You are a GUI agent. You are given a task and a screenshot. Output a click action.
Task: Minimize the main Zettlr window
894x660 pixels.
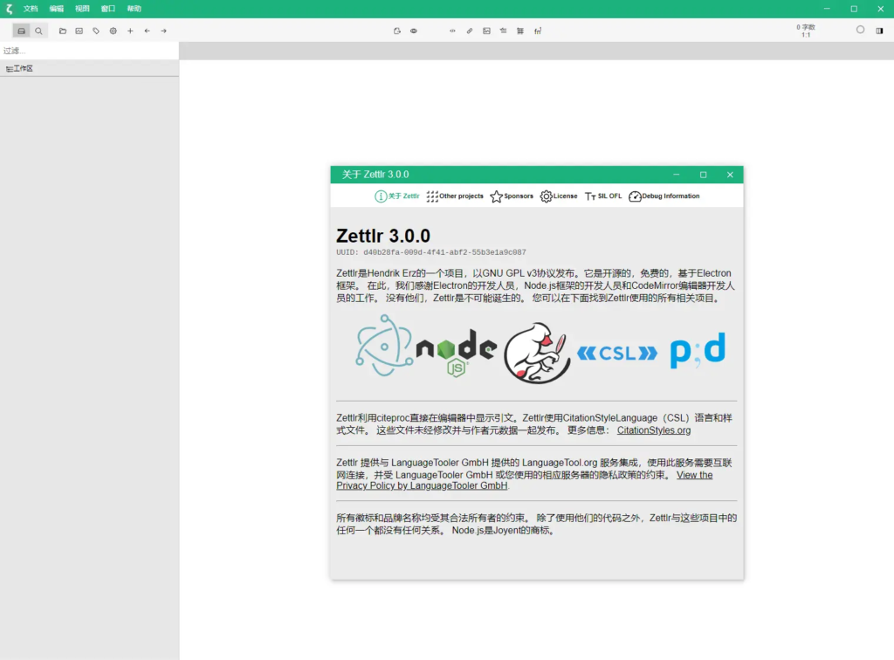[827, 9]
